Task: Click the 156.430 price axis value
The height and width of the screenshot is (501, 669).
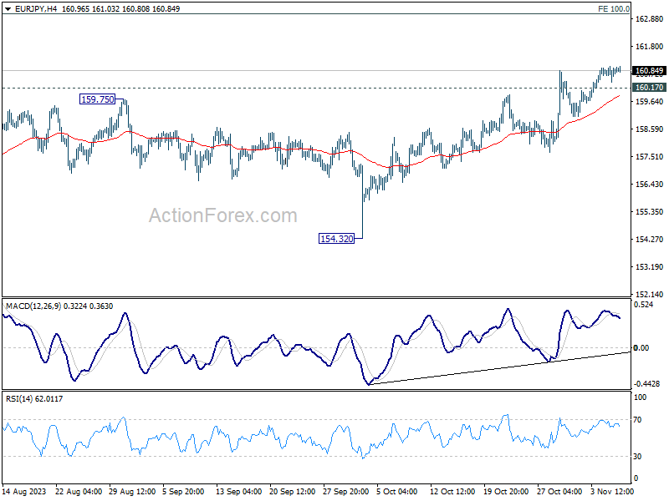Action: [x=650, y=184]
